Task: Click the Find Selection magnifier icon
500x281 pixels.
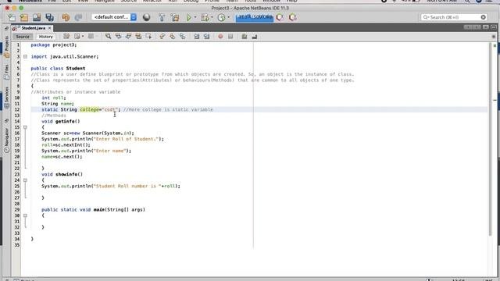Action: pos(109,37)
